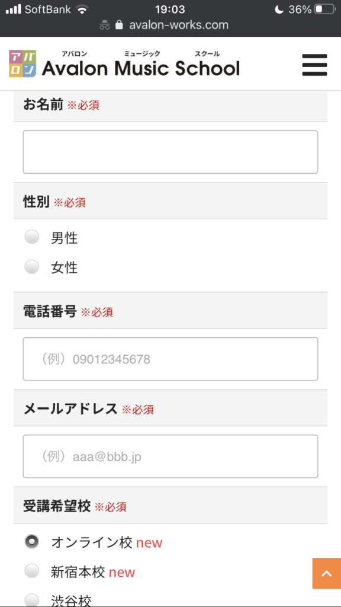Focus the 電話番号 input field
341x607 pixels.
170,359
